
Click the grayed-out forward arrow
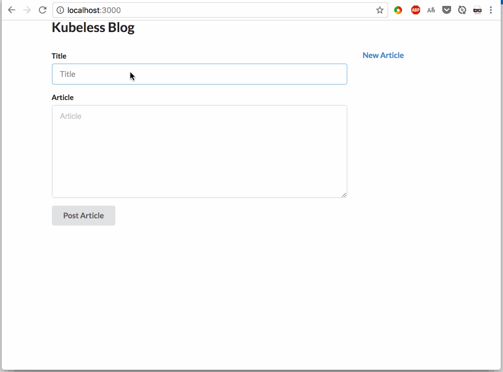tap(27, 9)
